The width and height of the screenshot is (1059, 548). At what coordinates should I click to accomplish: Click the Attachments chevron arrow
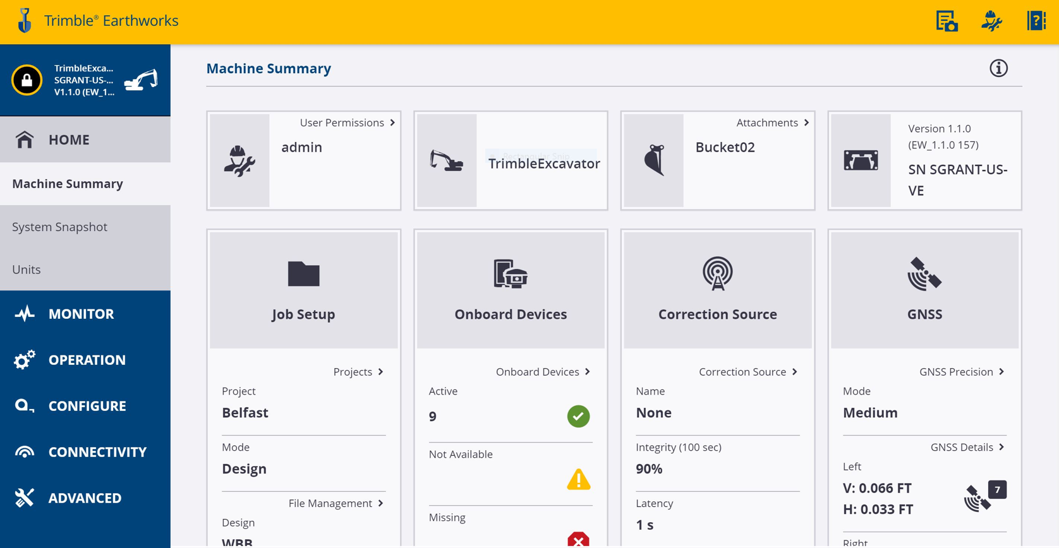click(806, 122)
